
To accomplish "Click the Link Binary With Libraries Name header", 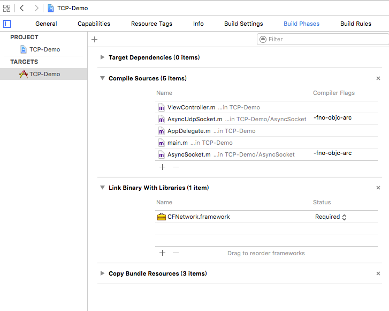I will [164, 202].
